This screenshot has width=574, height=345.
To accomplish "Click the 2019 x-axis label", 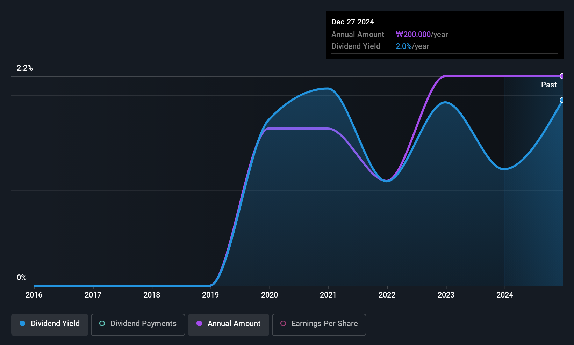I will click(x=210, y=295).
